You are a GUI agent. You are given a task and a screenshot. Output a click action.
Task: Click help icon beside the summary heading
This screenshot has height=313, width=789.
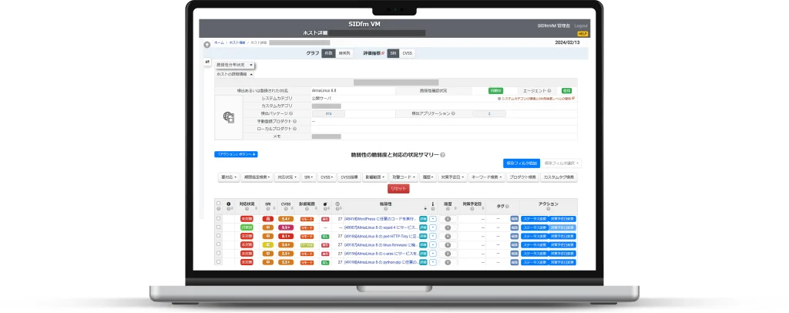tap(442, 155)
